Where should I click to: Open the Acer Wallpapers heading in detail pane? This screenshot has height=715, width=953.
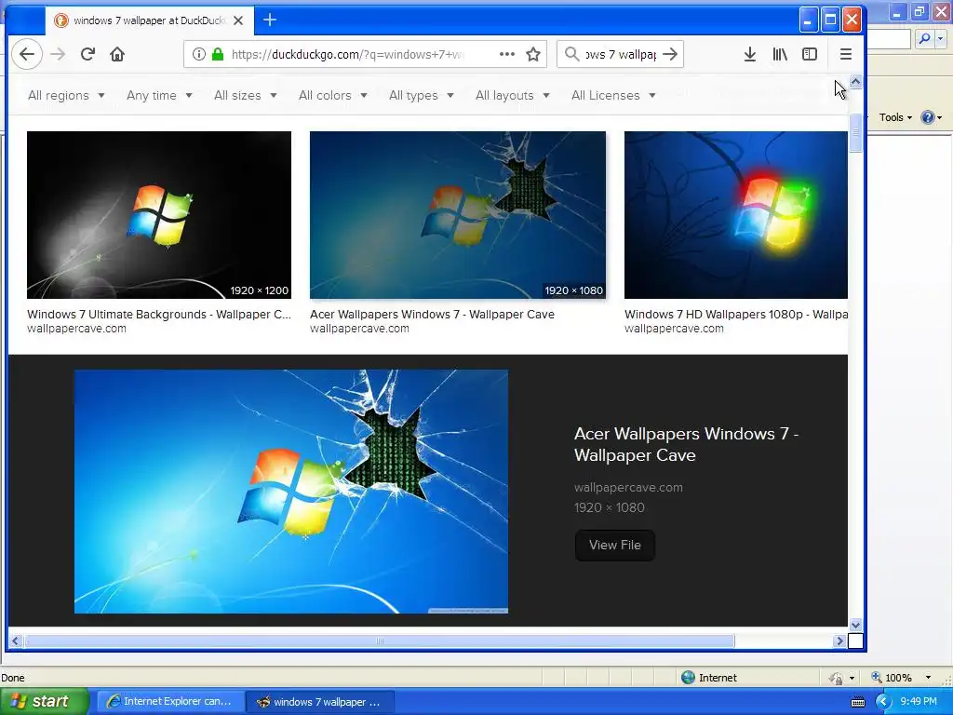coord(686,444)
